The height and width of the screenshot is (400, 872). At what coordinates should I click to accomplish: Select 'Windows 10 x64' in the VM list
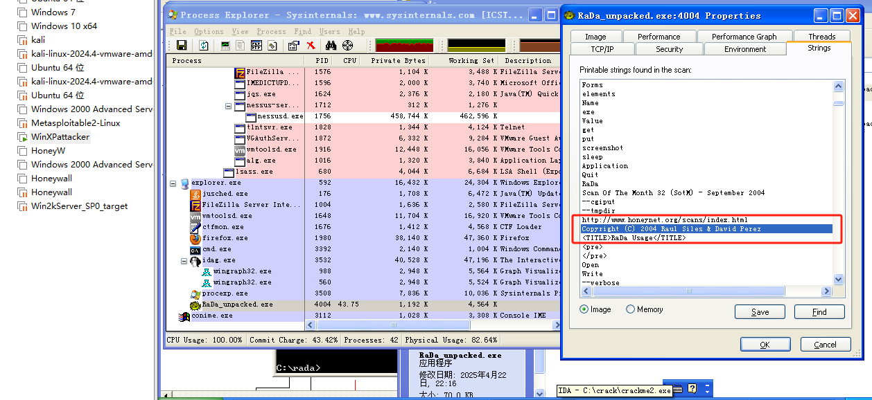(64, 26)
